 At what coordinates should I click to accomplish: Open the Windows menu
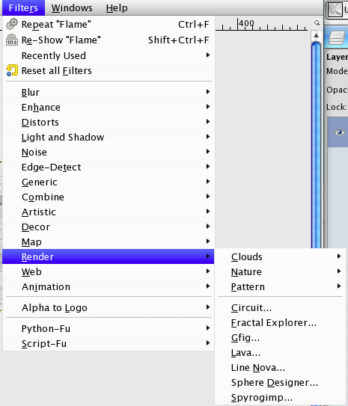pyautogui.click(x=72, y=7)
